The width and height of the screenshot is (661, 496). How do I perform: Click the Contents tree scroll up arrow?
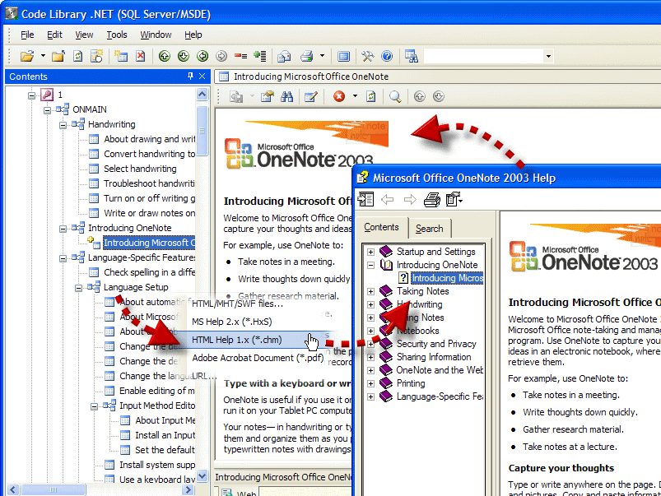[202, 95]
